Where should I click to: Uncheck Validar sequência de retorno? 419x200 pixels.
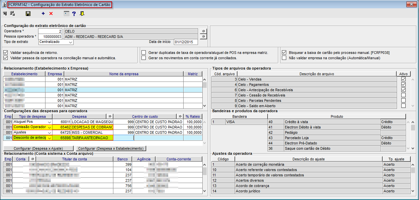pyautogui.click(x=6, y=53)
